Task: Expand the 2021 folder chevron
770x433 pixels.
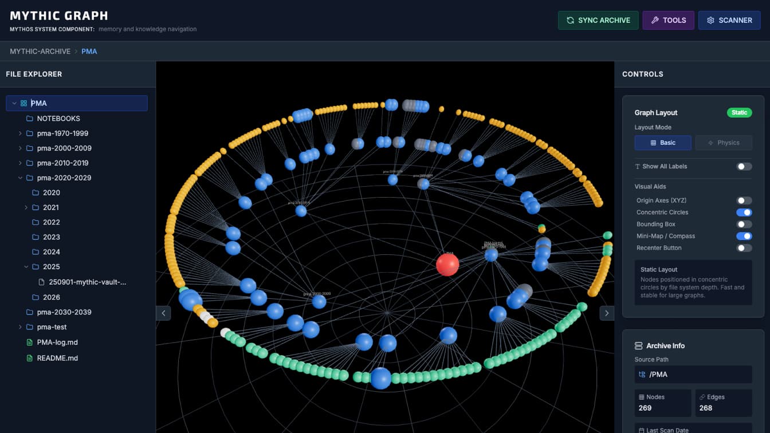Action: (x=26, y=207)
